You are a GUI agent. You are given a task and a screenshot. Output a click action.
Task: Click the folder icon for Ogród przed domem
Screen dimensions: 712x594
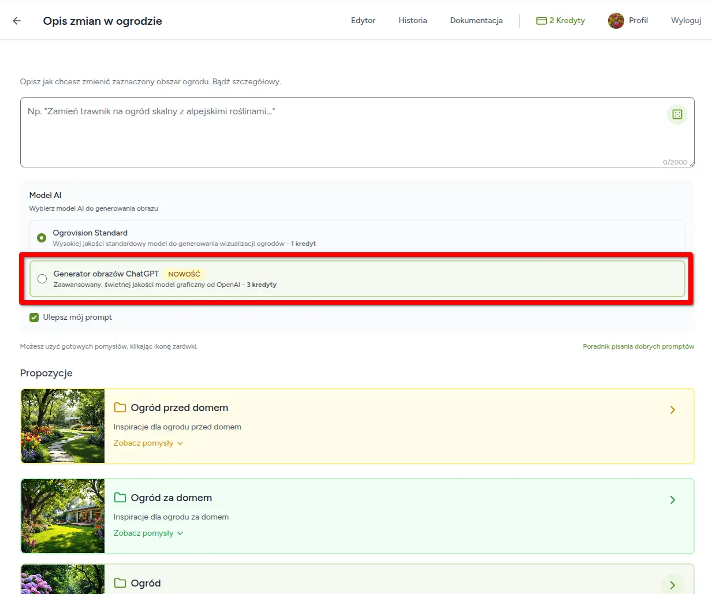(x=120, y=407)
